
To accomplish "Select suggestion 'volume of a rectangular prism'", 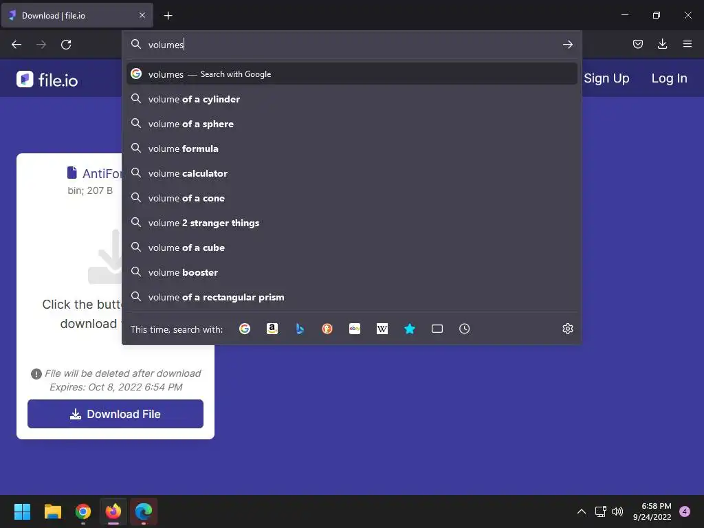I will 352,297.
